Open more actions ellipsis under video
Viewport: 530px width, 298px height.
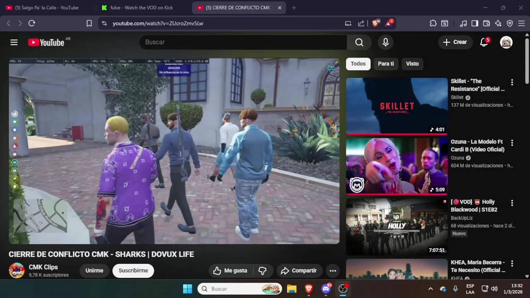coord(333,271)
